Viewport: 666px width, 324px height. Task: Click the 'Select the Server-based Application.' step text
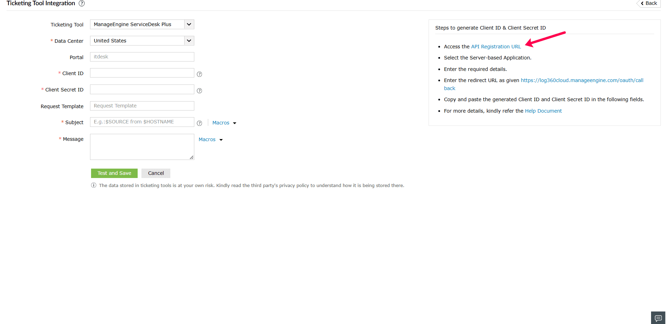488,58
